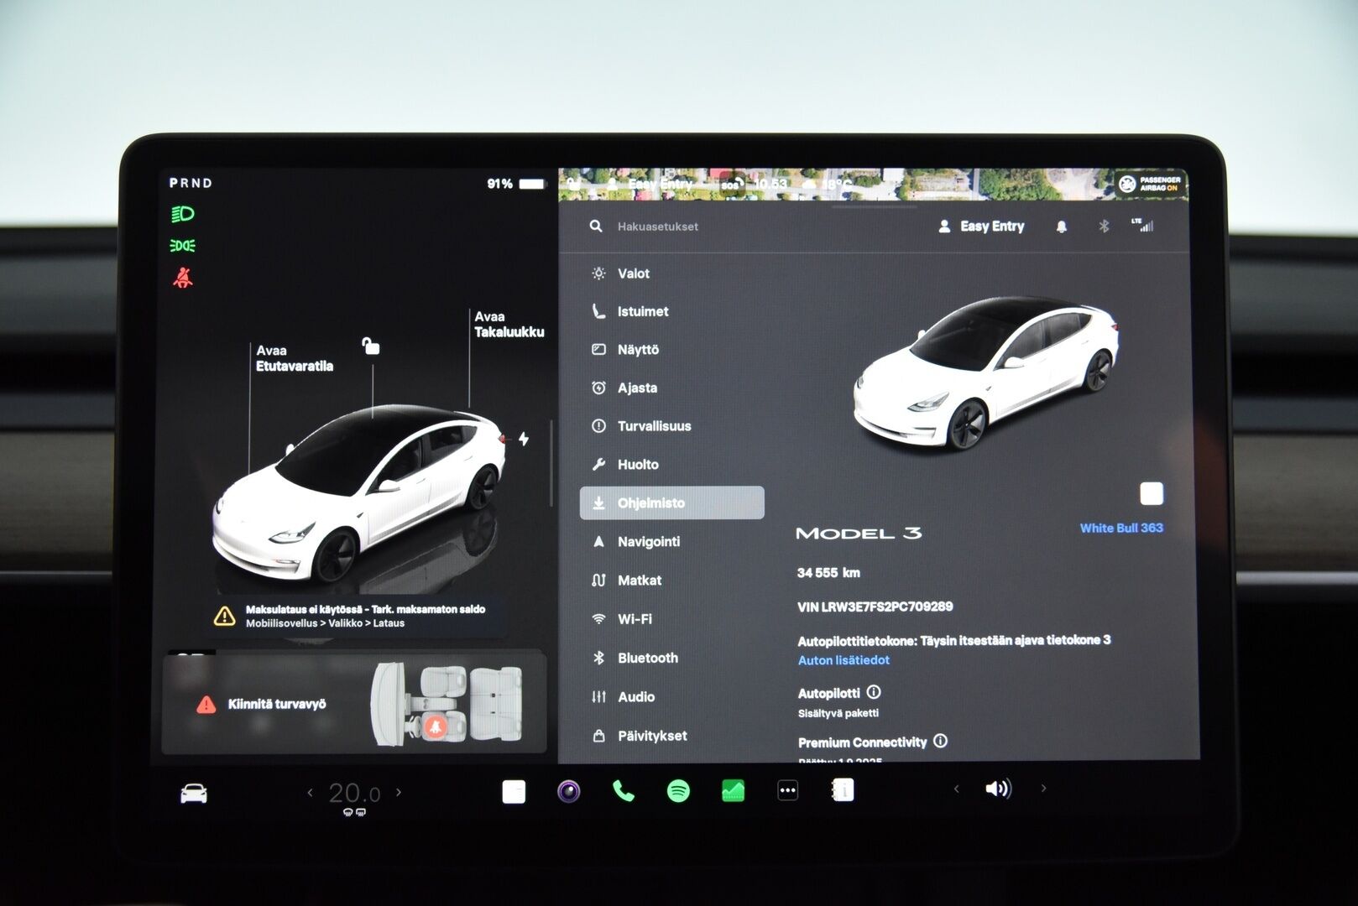Tap the white color swatch below car image
Screen dimensions: 1358x906
tap(1152, 494)
